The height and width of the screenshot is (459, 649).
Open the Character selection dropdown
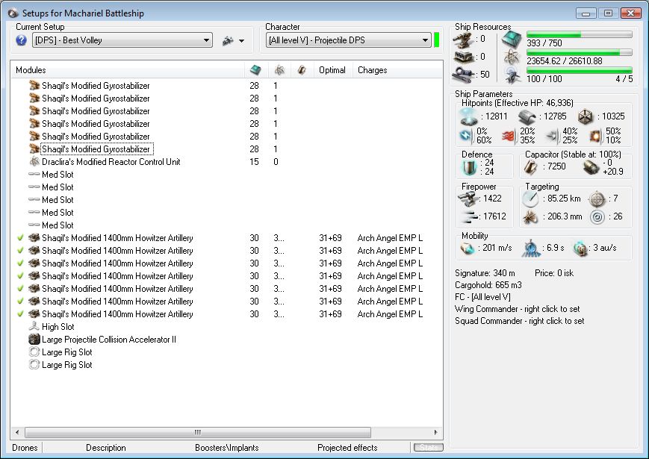(348, 40)
